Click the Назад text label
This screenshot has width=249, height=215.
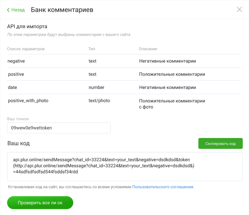[18, 10]
